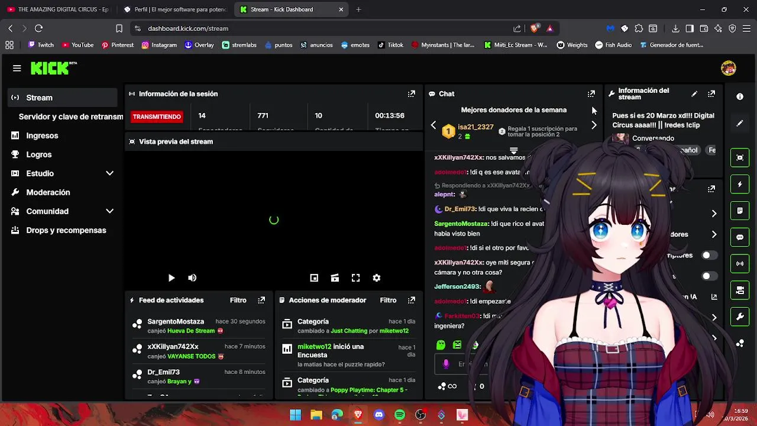757x426 pixels.
Task: Open the Windows Start menu
Action: (x=295, y=415)
